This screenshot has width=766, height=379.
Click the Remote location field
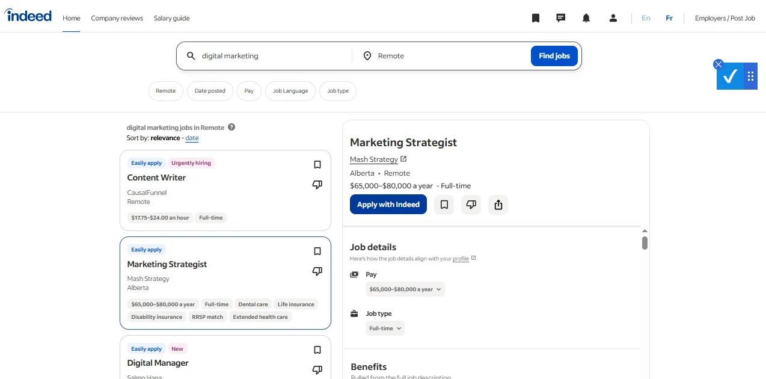[451, 56]
